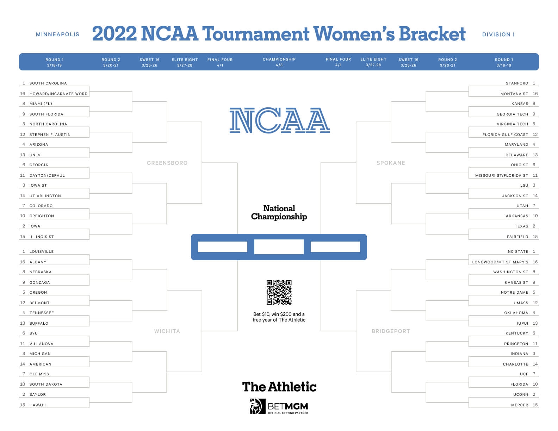The image size is (558, 431).
Task: Click The Athletic wordmark logo
Action: pos(279,387)
